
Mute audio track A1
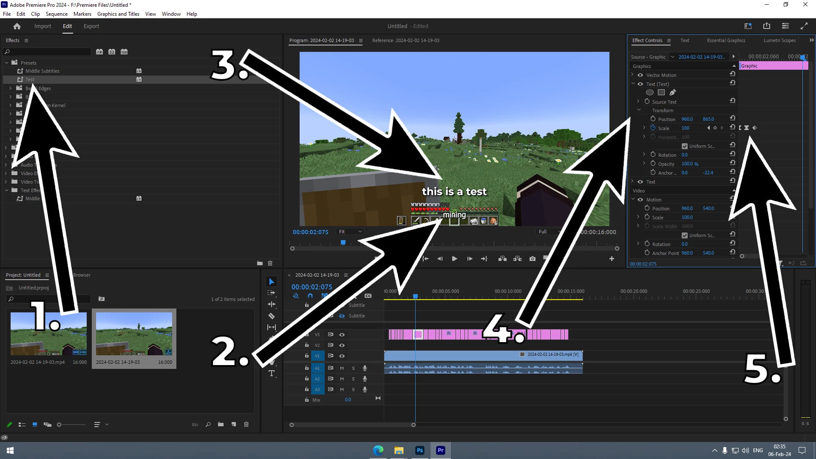point(342,368)
